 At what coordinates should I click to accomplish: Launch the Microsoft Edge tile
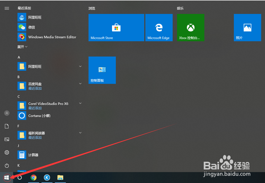coord(159,28)
